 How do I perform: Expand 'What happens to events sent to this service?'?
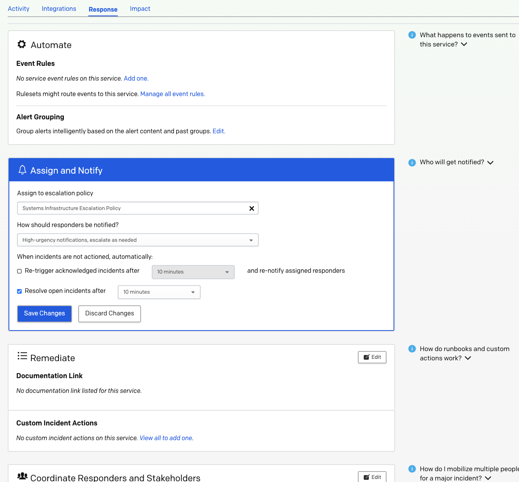(464, 44)
